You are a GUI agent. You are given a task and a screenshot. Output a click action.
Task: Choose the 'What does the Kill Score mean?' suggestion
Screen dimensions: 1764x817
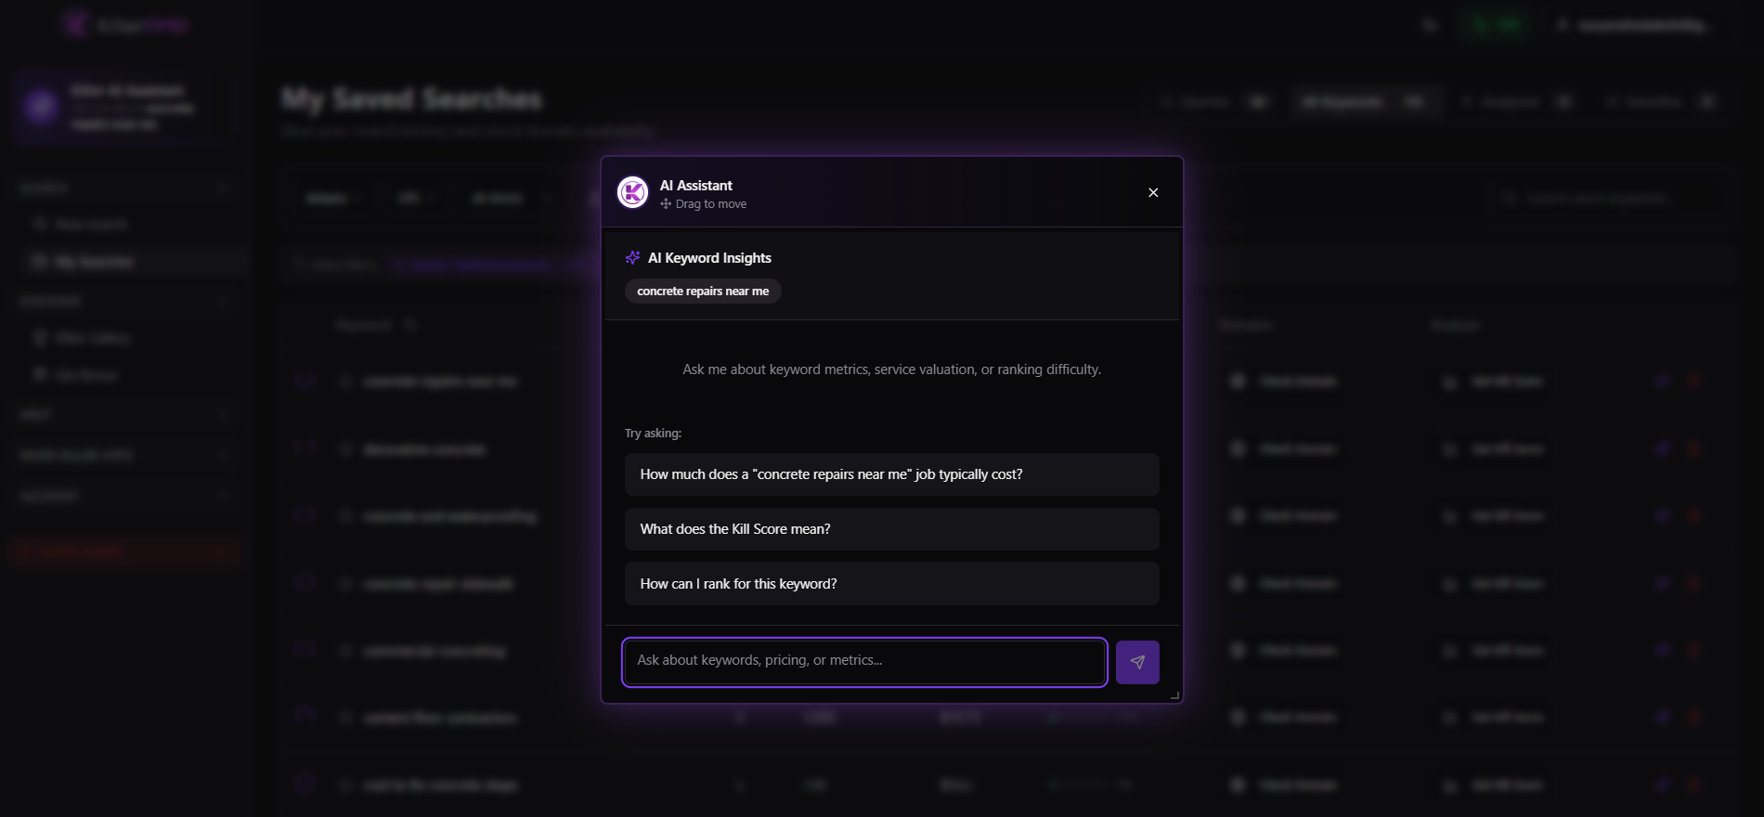coord(891,529)
